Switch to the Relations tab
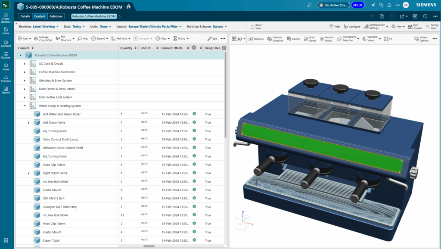Image resolution: width=441 pixels, height=249 pixels. [x=56, y=16]
